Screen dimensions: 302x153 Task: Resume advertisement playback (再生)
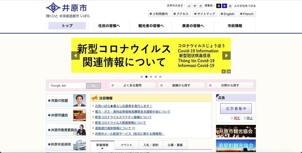click(x=237, y=118)
